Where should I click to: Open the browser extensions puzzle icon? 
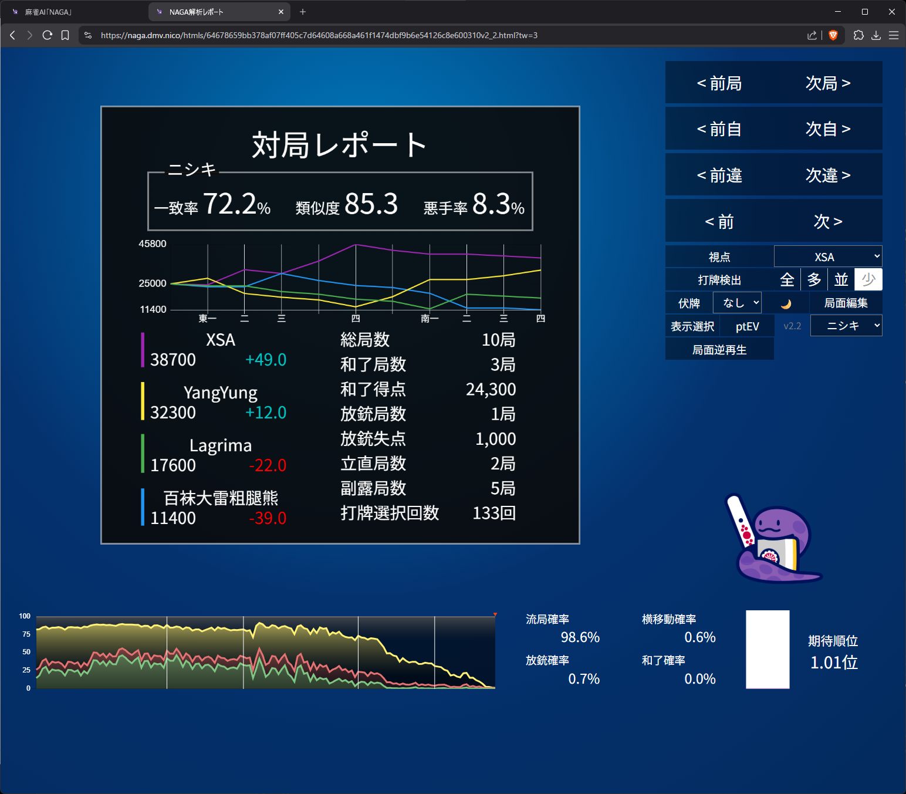coord(858,35)
